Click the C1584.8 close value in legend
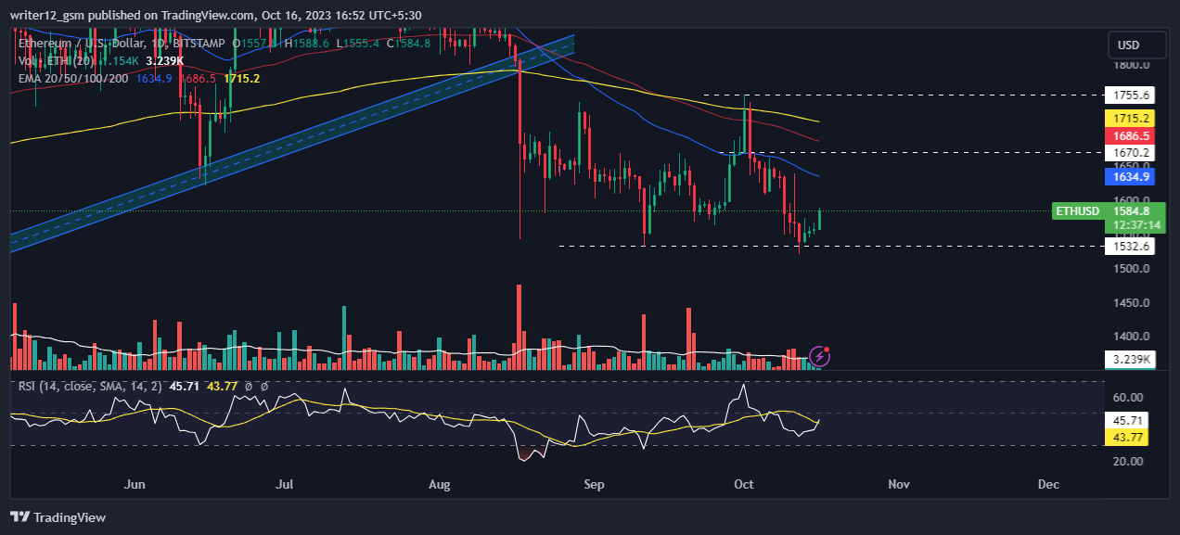The image size is (1180, 535). [409, 43]
